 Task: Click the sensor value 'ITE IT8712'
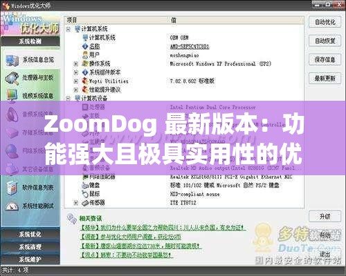click(x=183, y=203)
